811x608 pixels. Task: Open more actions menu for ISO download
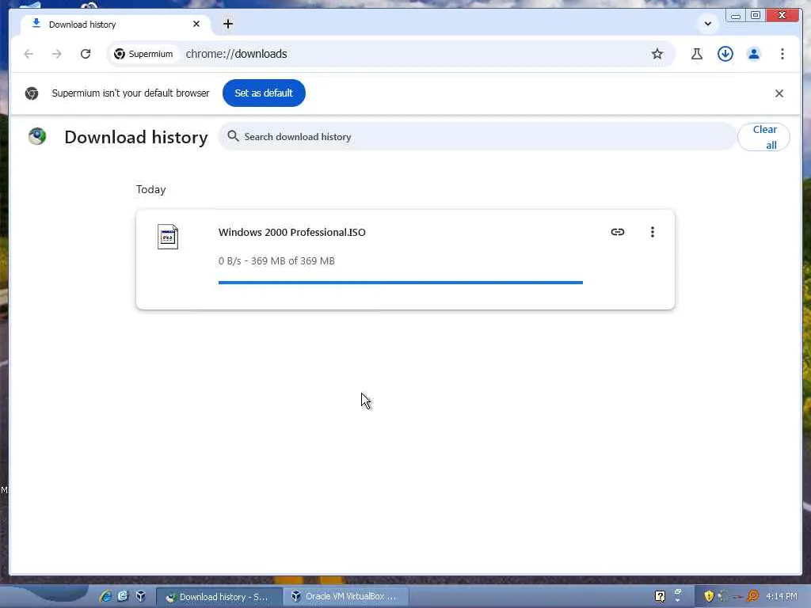653,232
